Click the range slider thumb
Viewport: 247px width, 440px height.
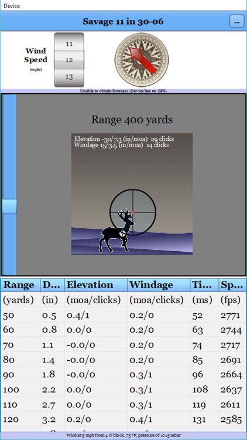(9, 207)
